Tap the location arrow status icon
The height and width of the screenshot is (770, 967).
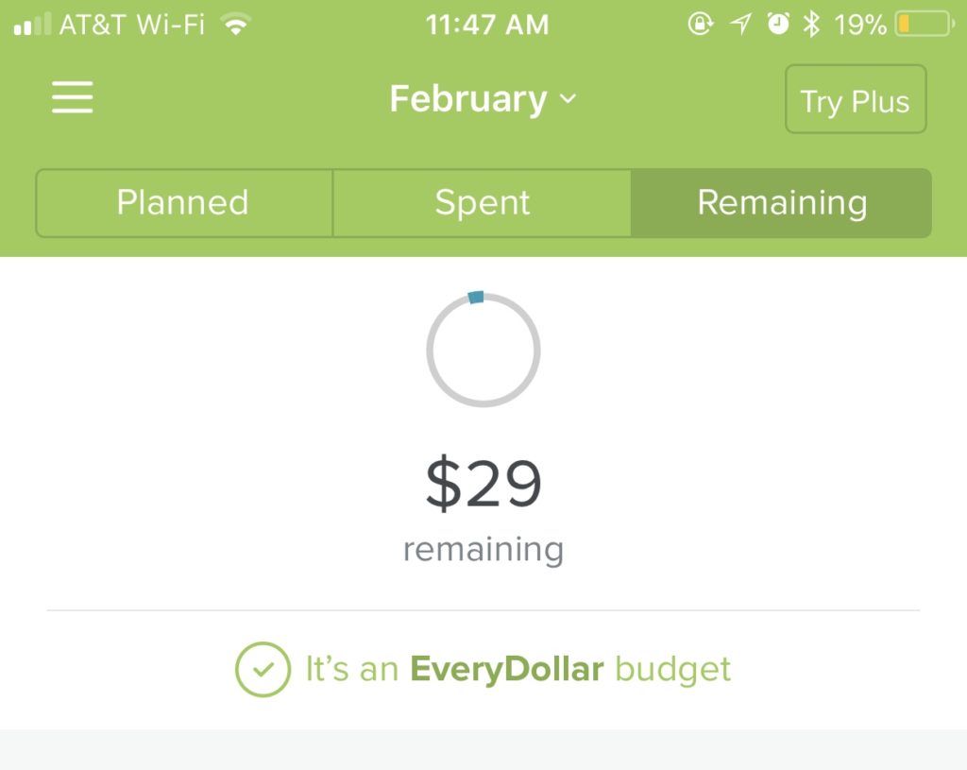pos(740,24)
